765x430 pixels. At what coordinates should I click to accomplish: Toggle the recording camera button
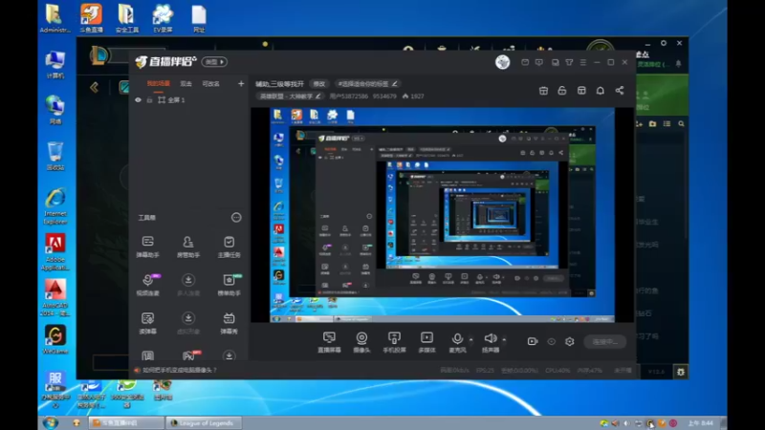point(533,341)
